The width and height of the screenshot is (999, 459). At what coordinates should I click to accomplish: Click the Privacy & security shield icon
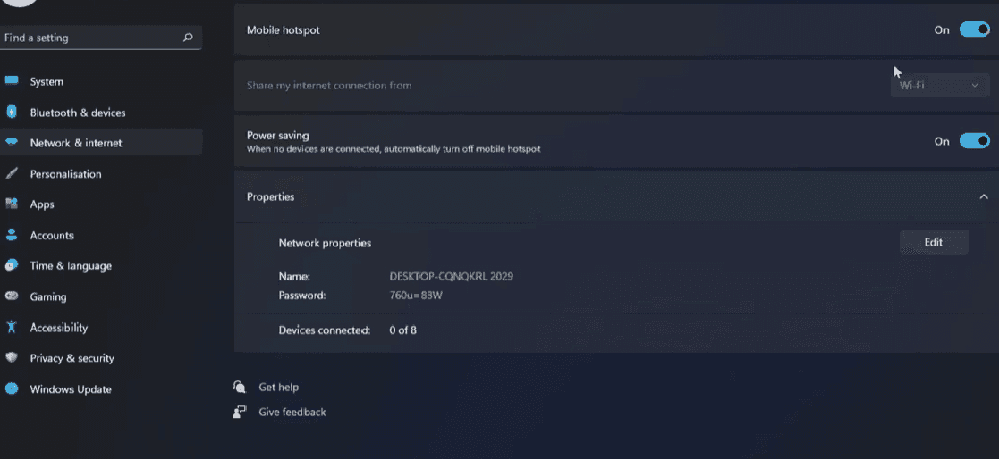click(12, 358)
